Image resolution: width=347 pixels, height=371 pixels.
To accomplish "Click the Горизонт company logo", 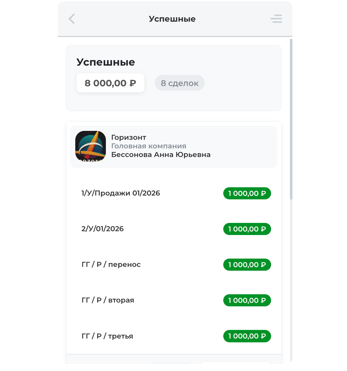I will [x=91, y=146].
